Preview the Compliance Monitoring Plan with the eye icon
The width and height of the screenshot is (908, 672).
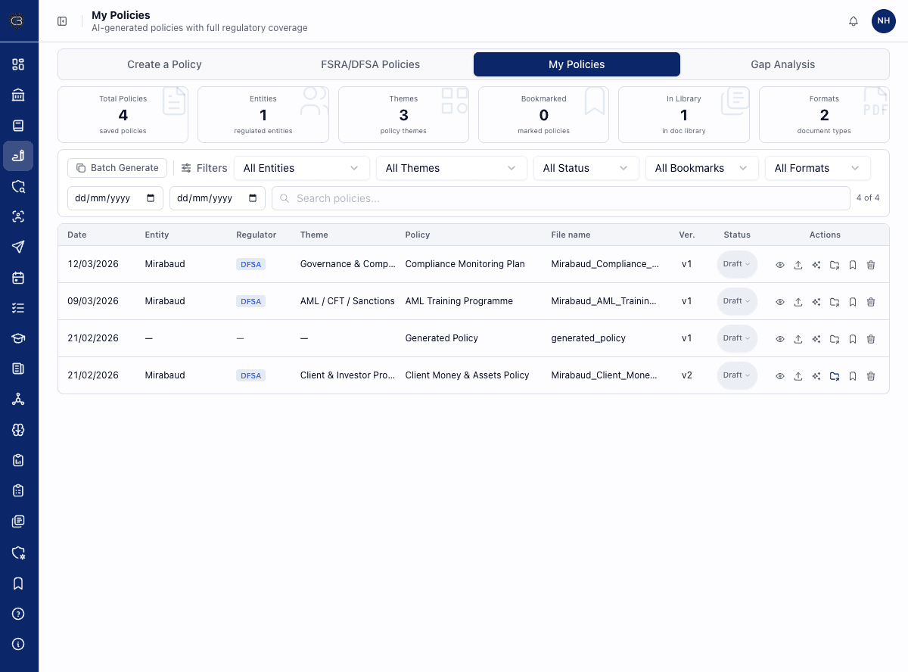pyautogui.click(x=780, y=264)
